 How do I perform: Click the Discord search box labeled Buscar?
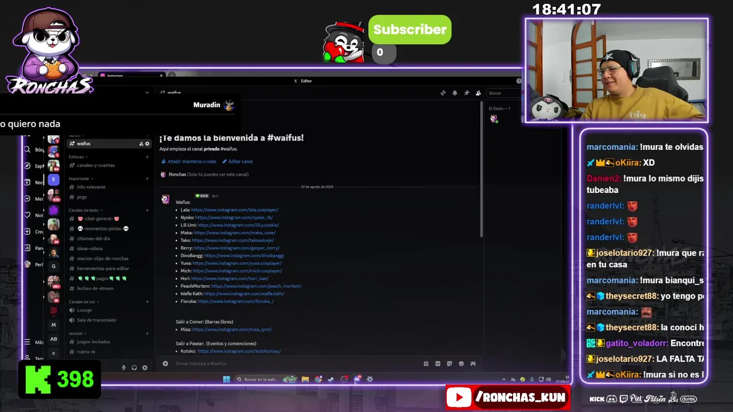click(503, 93)
